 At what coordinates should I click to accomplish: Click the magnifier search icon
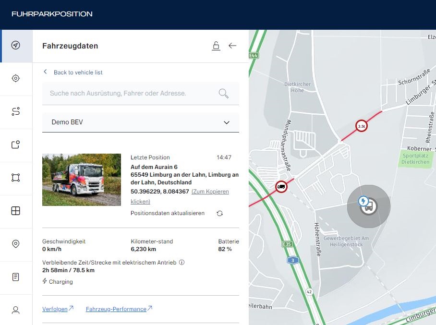[224, 94]
